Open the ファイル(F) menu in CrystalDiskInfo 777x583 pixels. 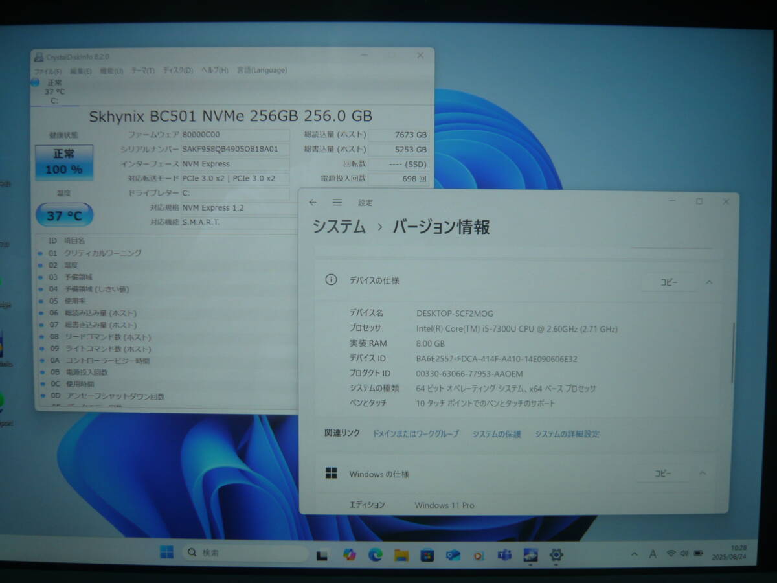tap(48, 71)
